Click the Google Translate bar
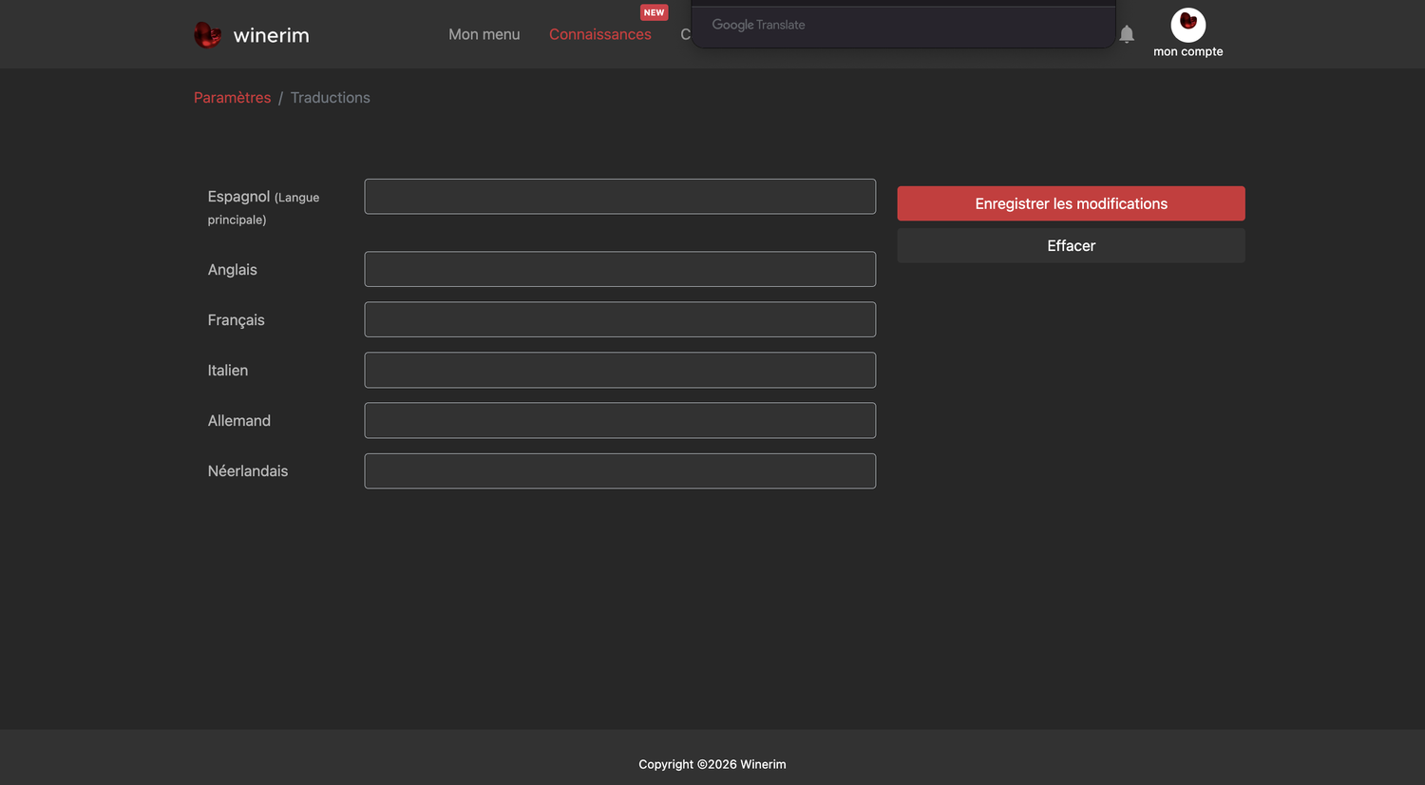The image size is (1425, 785). [x=902, y=25]
